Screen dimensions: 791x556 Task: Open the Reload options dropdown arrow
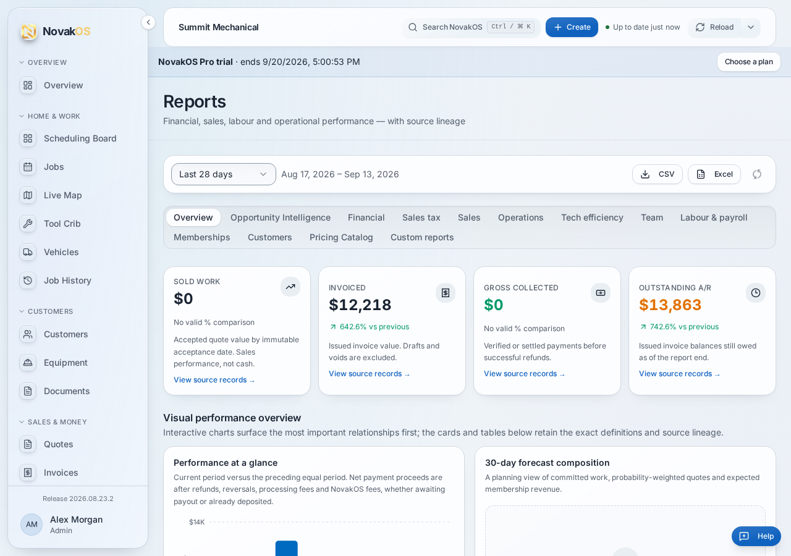click(x=751, y=27)
